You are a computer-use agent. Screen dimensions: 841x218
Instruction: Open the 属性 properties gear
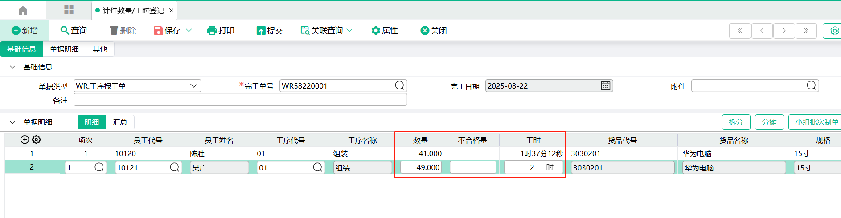(384, 30)
